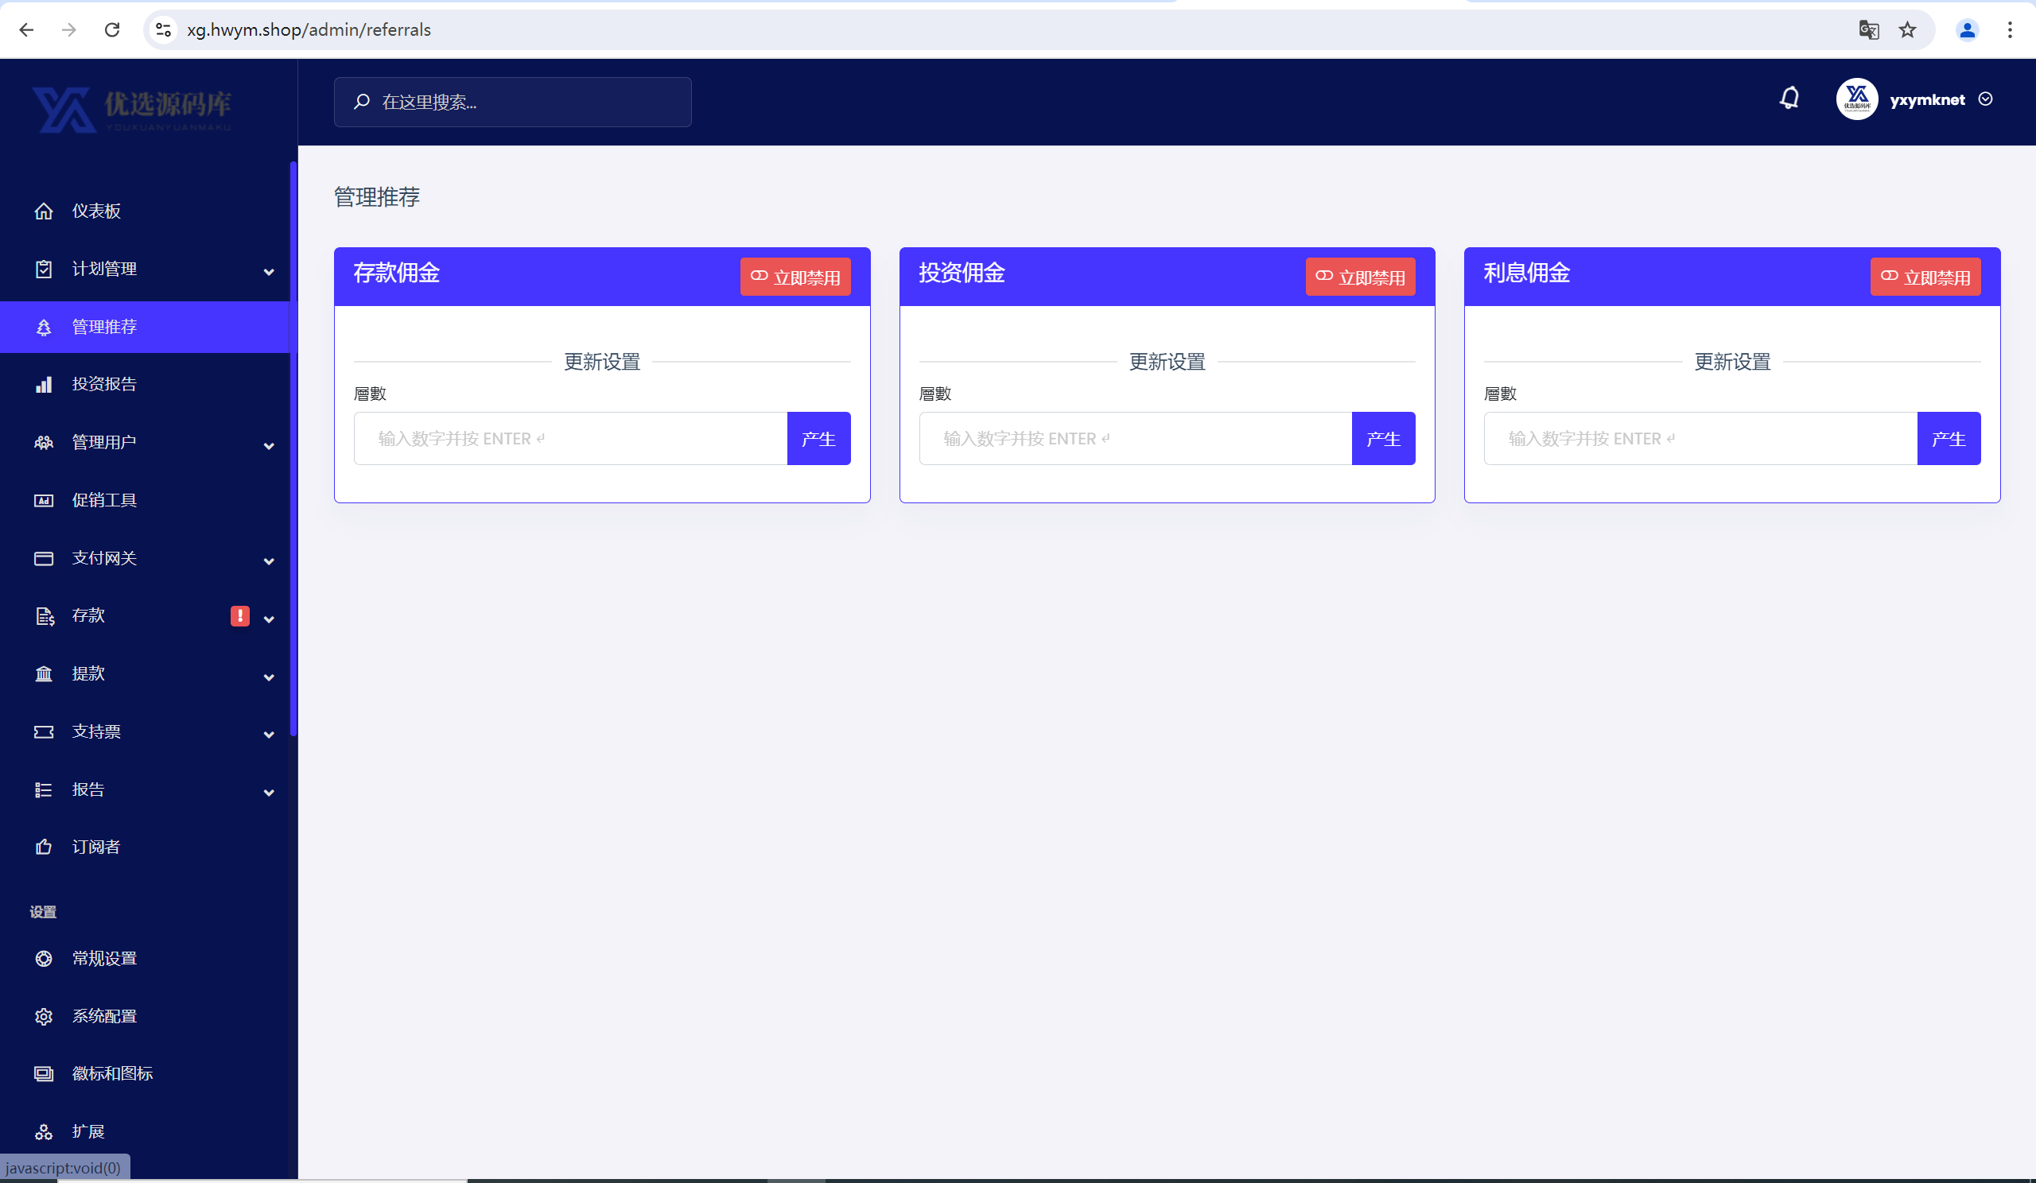Disable 存款佣金 with 立即禁用 toggle
Image resolution: width=2036 pixels, height=1183 pixels.
coord(795,277)
